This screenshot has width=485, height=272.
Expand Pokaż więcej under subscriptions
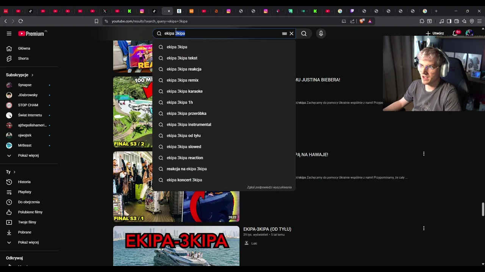coord(29,156)
